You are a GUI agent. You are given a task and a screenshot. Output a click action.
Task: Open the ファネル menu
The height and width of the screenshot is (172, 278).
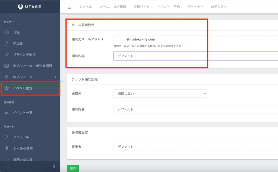[x=86, y=7]
